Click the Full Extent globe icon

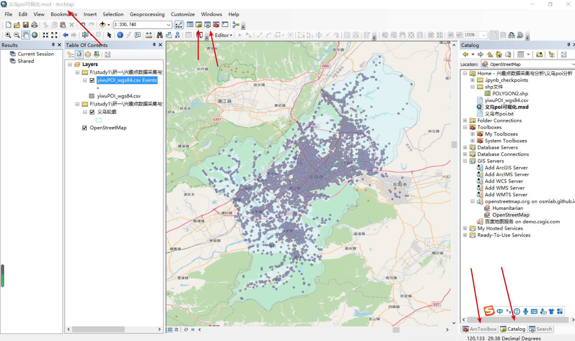[x=34, y=35]
